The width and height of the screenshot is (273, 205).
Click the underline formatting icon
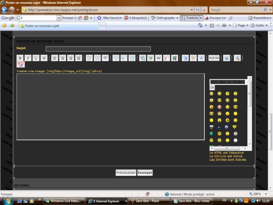coord(36,58)
